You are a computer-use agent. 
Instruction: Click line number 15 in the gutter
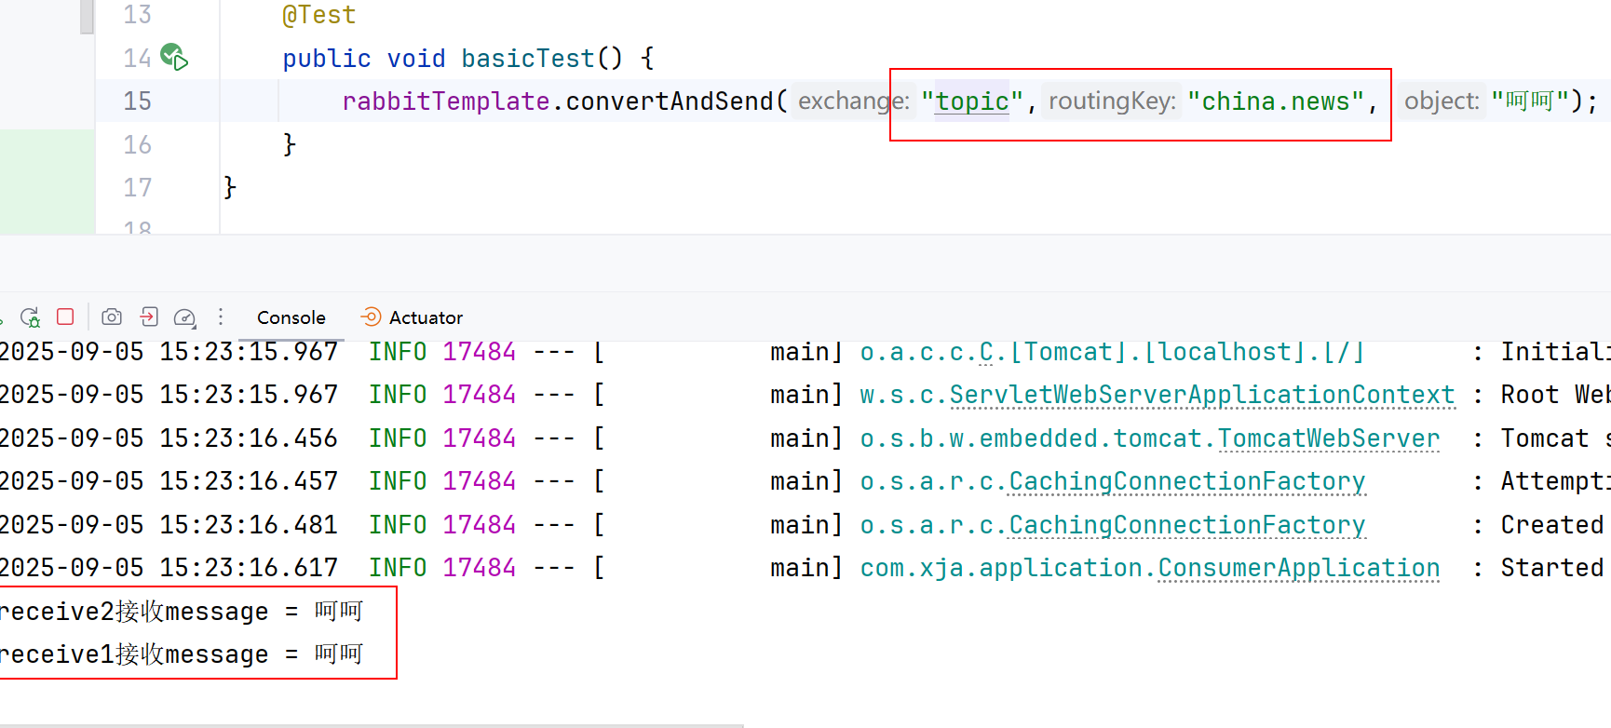coord(137,101)
